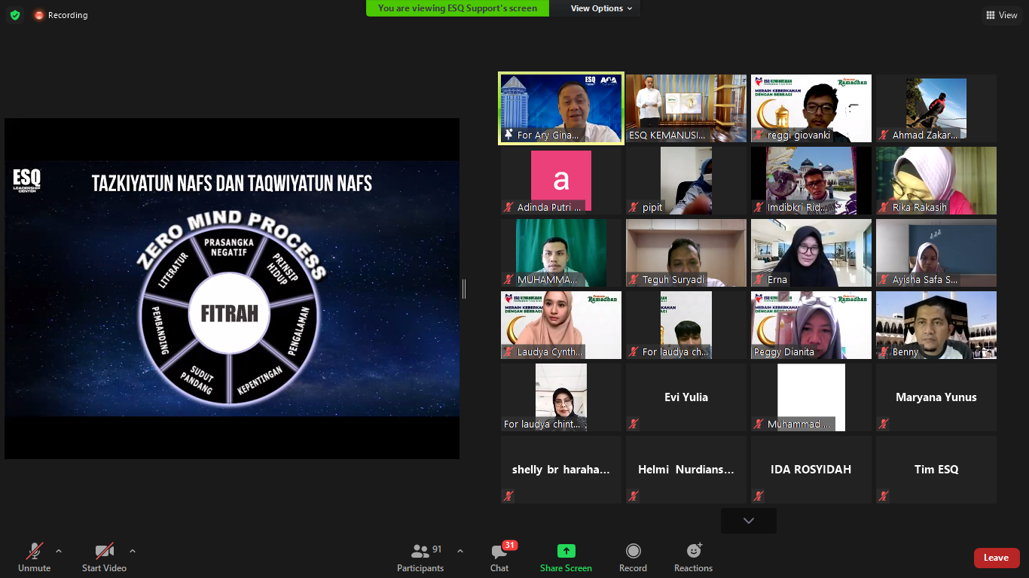
Task: Unmute the microphone
Action: 35,558
